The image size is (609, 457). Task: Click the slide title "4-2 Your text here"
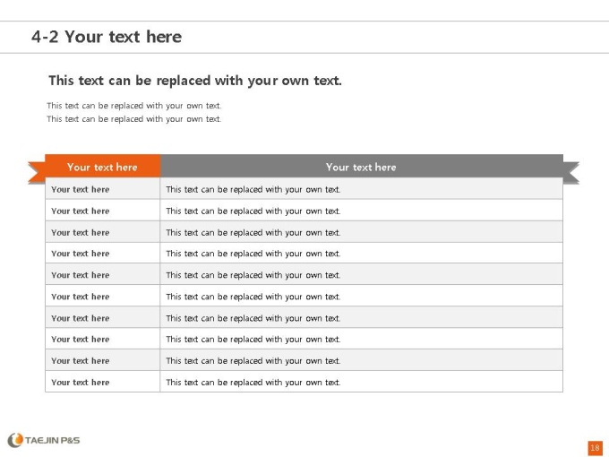point(107,37)
